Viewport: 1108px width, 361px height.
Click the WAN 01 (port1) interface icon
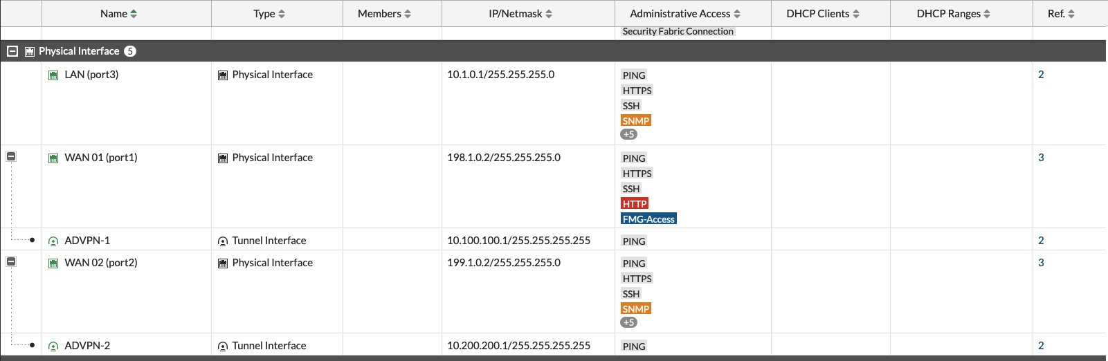click(x=53, y=158)
